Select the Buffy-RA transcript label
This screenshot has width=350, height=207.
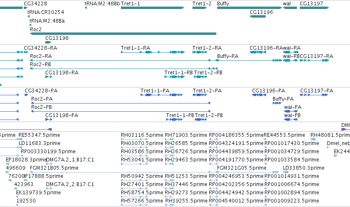[228, 56]
